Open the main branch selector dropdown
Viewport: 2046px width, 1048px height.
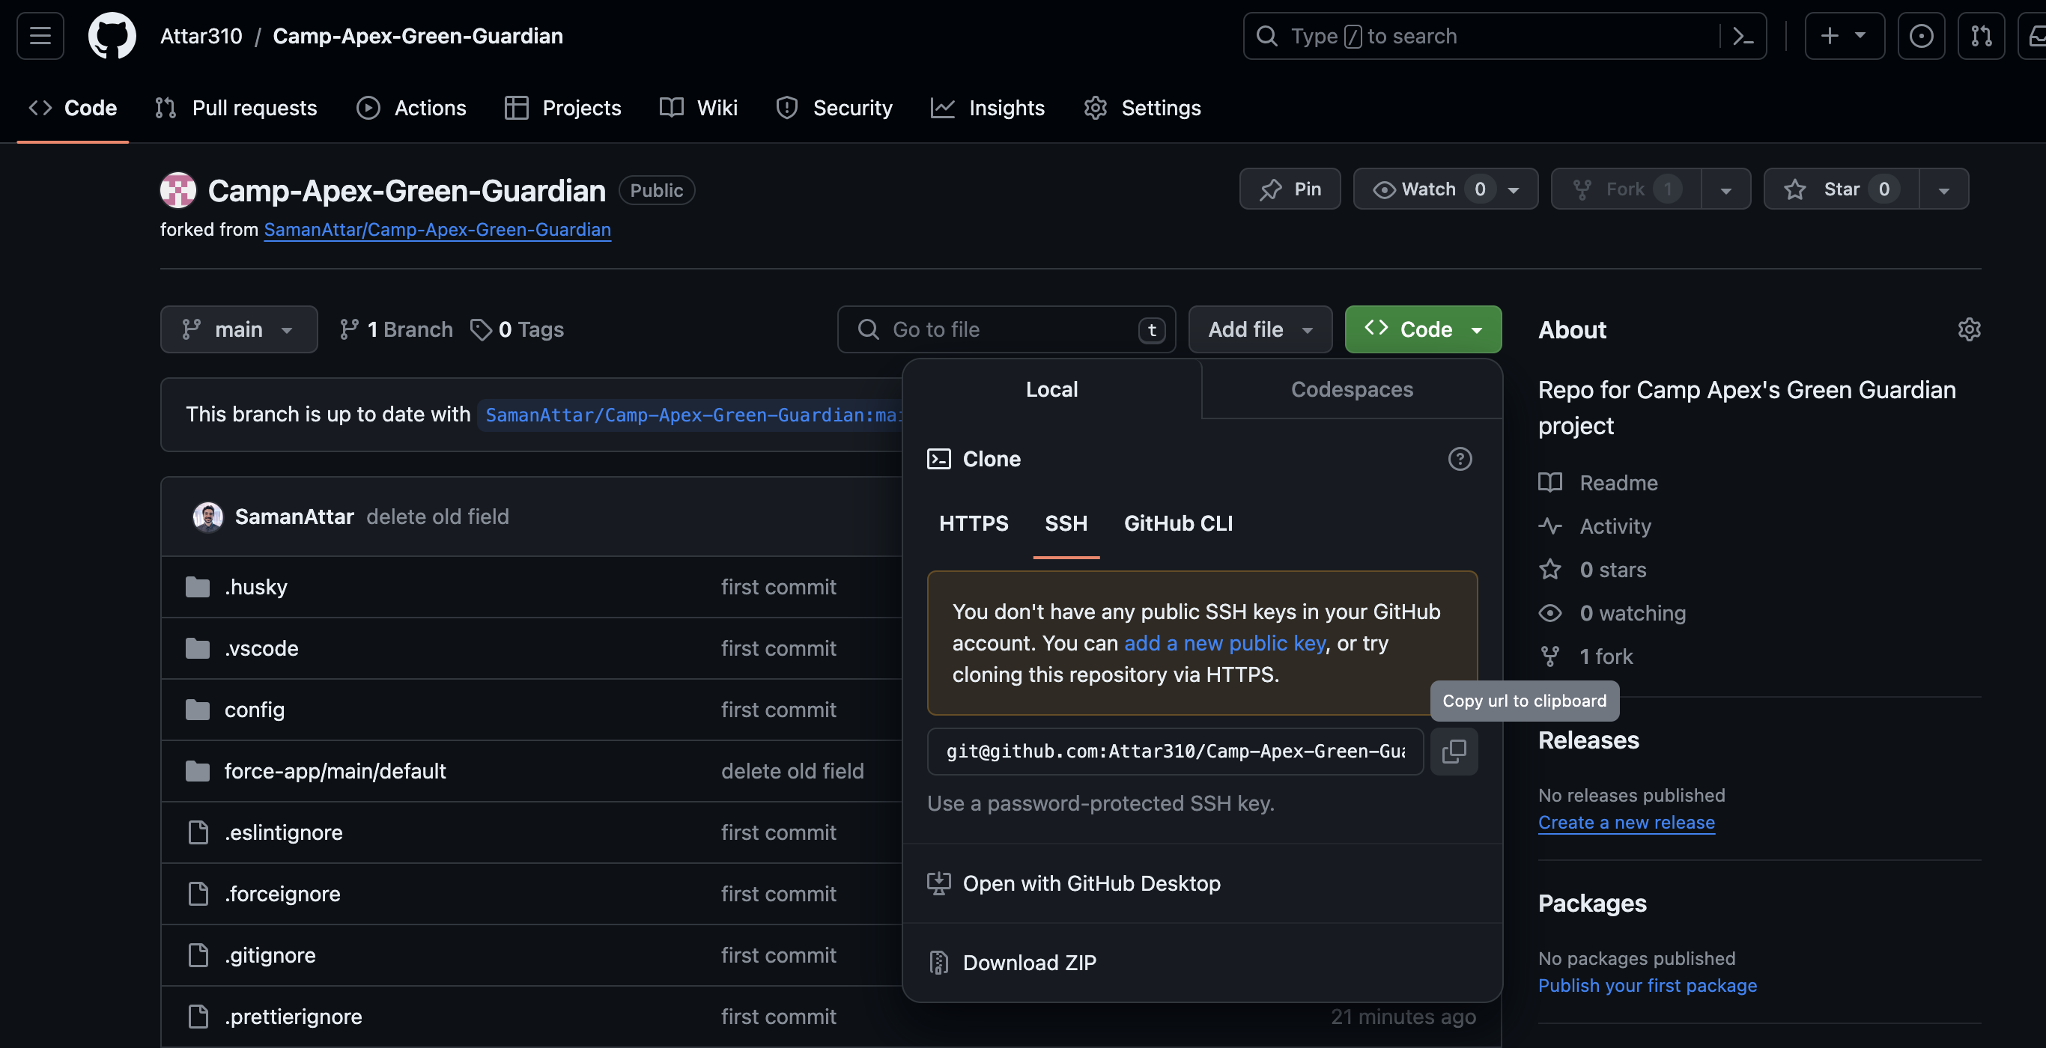(239, 329)
